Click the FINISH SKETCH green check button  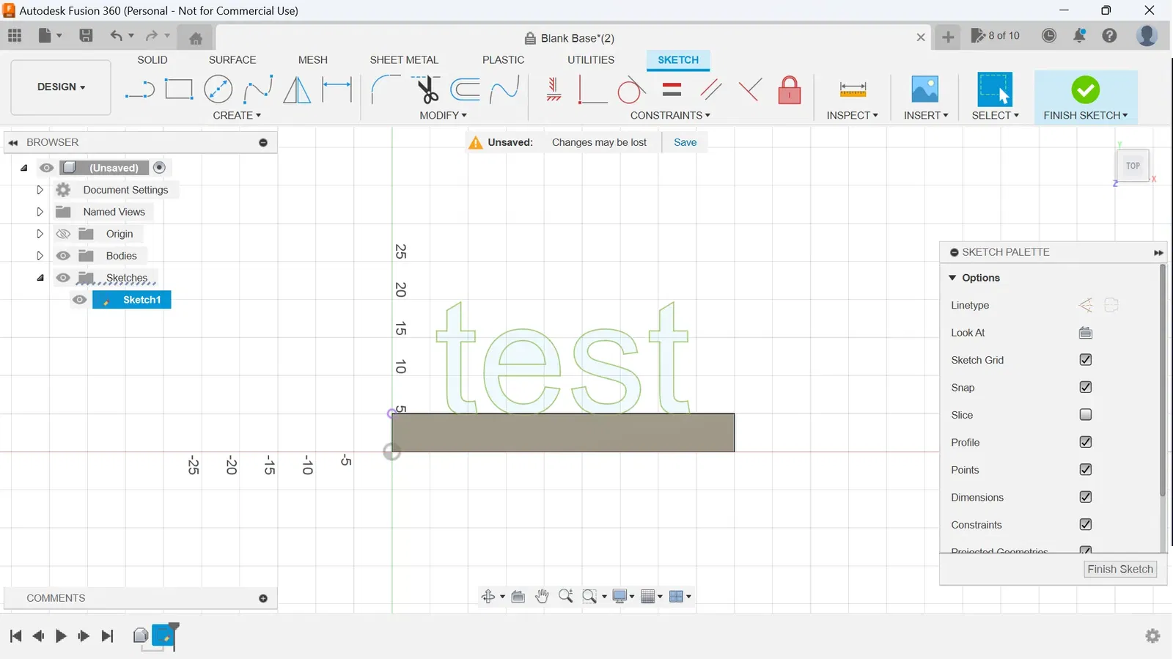click(x=1085, y=90)
